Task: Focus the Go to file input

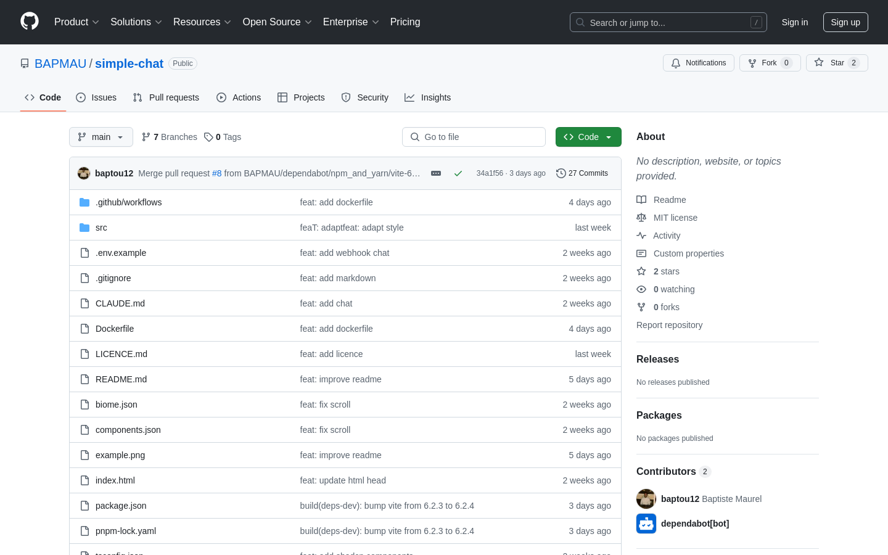Action: click(x=474, y=137)
